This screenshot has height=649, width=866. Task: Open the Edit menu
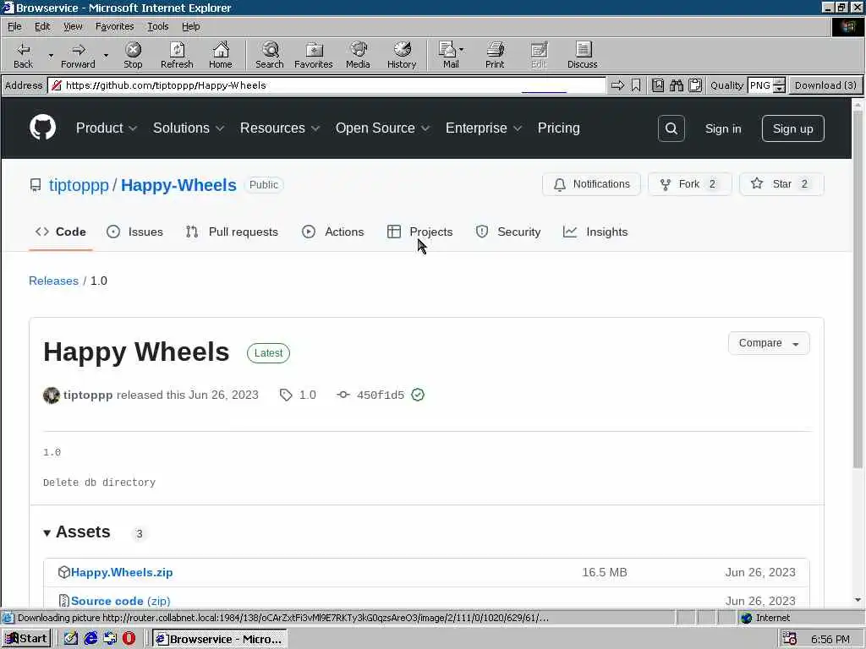click(42, 26)
